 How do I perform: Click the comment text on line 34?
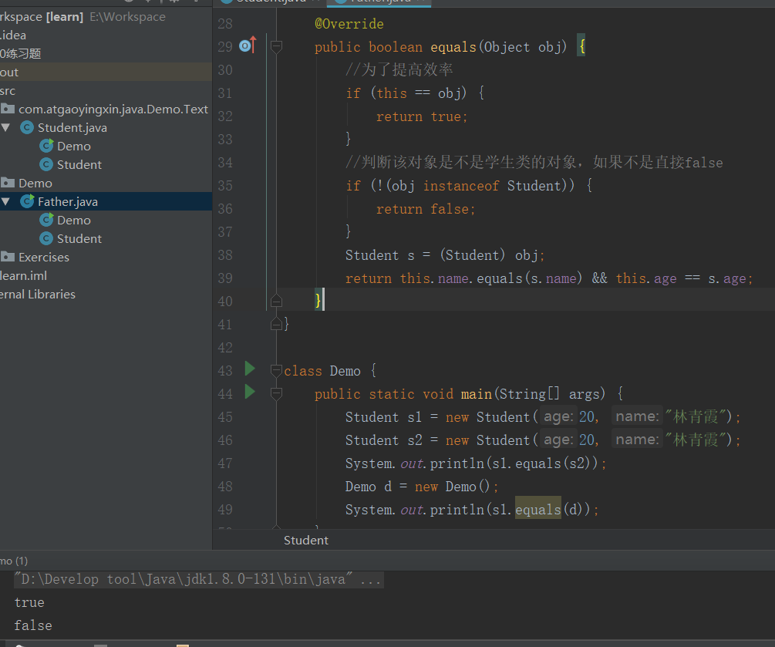(534, 162)
